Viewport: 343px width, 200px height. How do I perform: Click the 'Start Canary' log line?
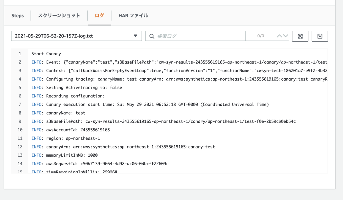46,54
